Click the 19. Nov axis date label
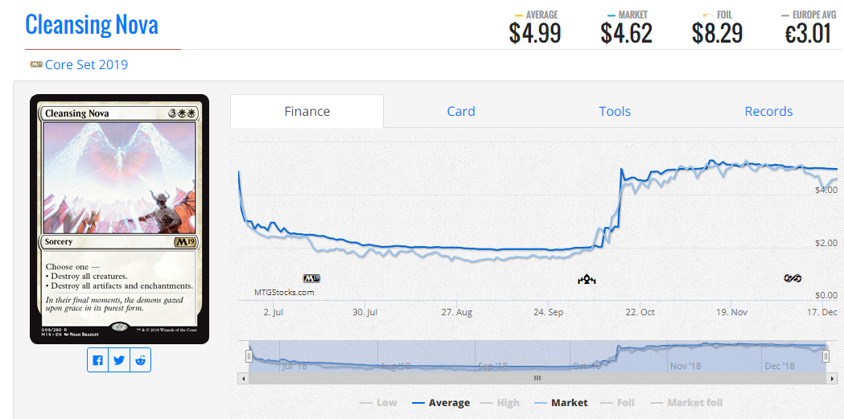The image size is (844, 419). [x=732, y=312]
